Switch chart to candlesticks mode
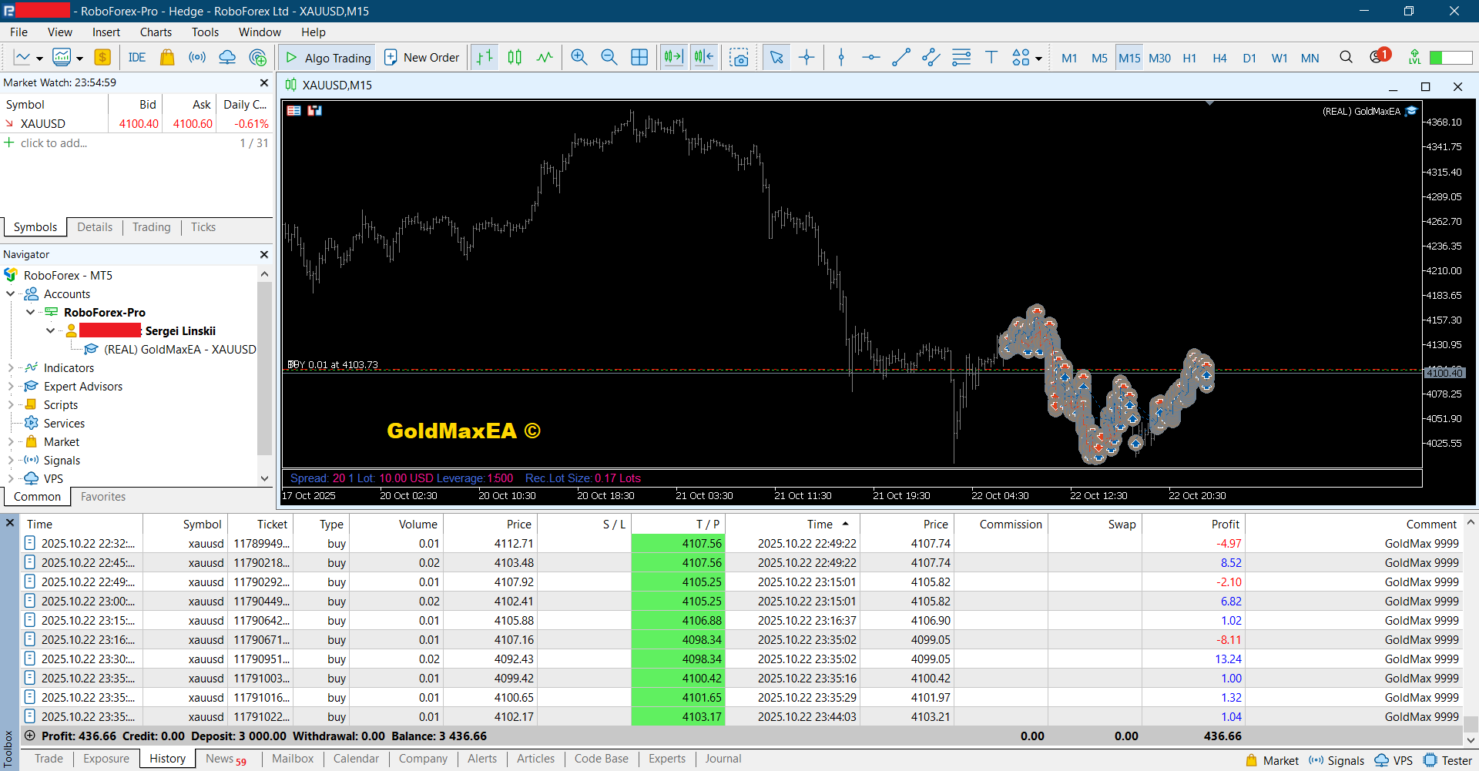The width and height of the screenshot is (1479, 771). 515,58
